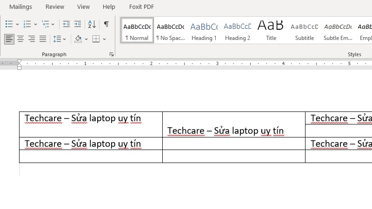Open the Borders dropdown arrow
This screenshot has height=209, width=372.
point(104,39)
